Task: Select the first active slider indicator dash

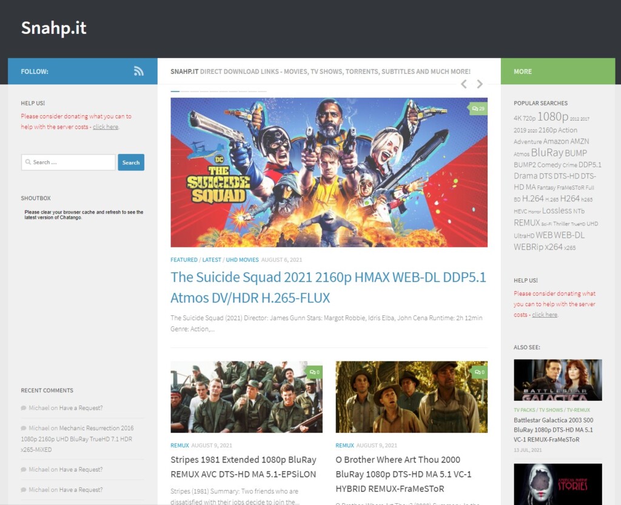Action: (x=175, y=91)
